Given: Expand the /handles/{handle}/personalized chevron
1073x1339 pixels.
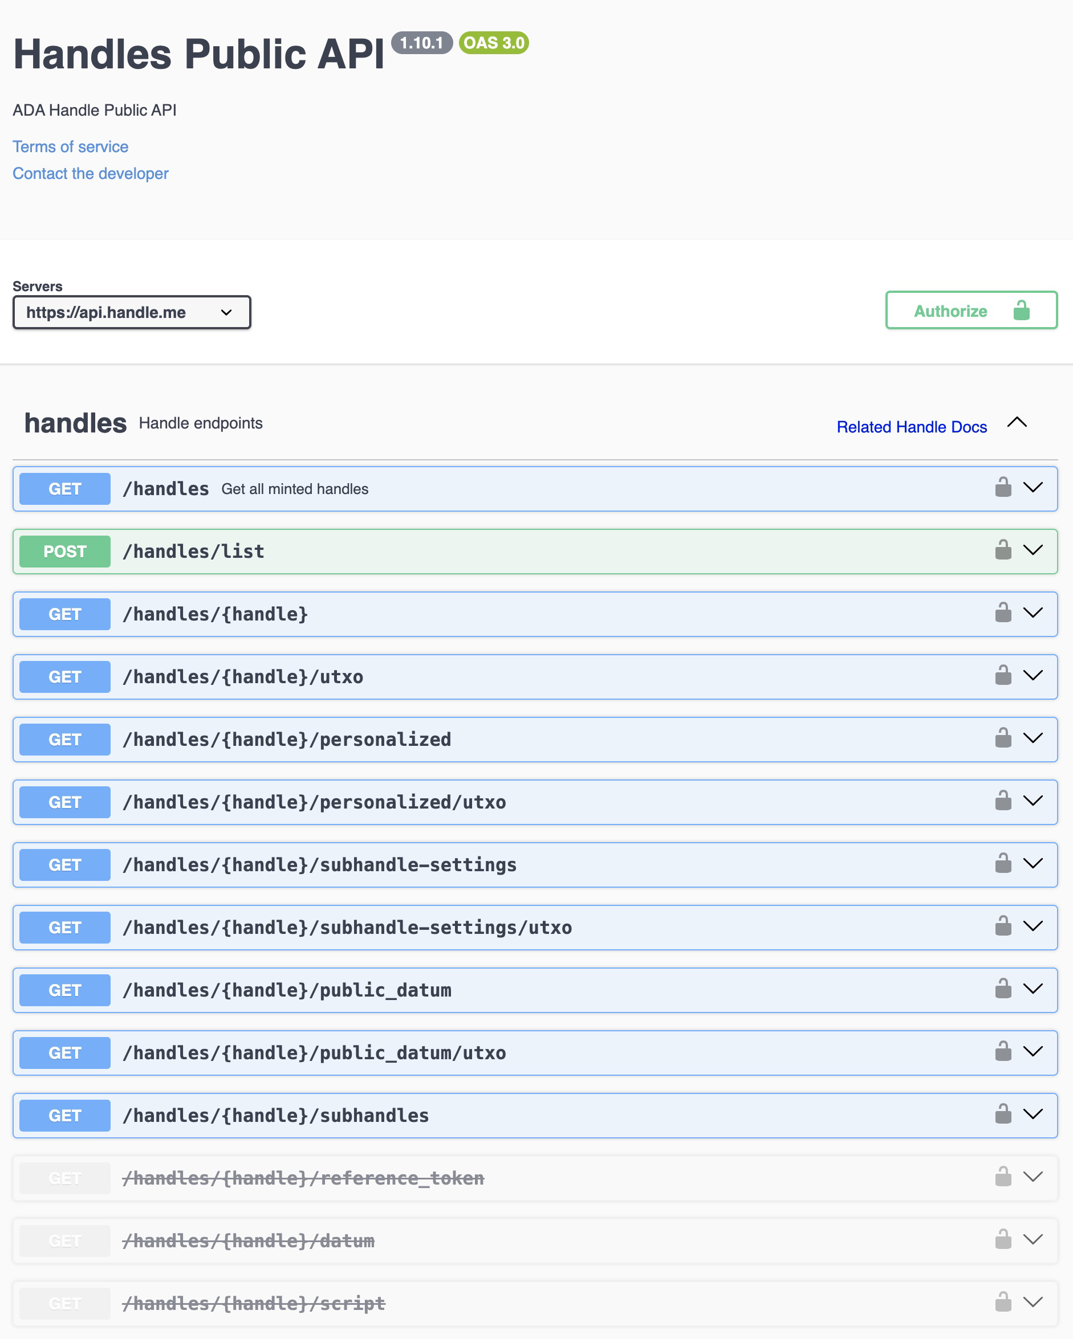Looking at the screenshot, I should 1033,738.
